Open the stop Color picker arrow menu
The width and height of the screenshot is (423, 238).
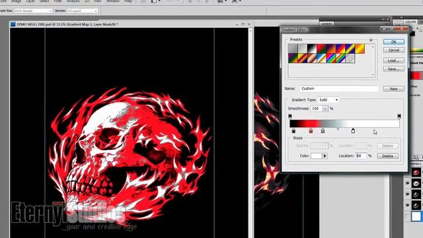coord(325,156)
